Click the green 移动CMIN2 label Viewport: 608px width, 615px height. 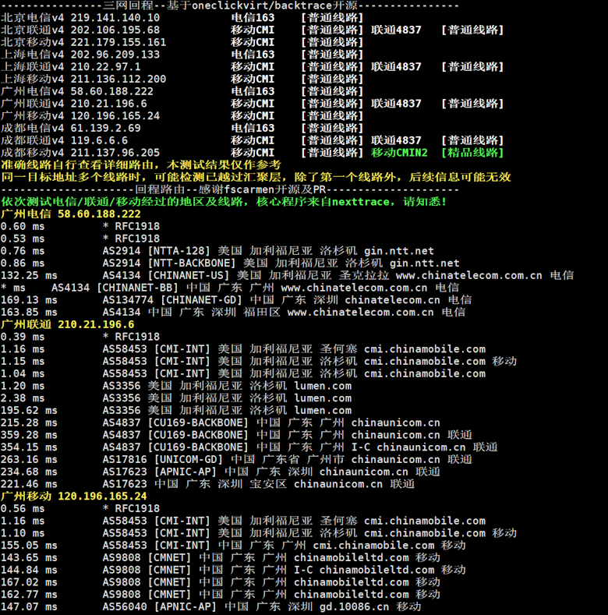click(x=399, y=153)
